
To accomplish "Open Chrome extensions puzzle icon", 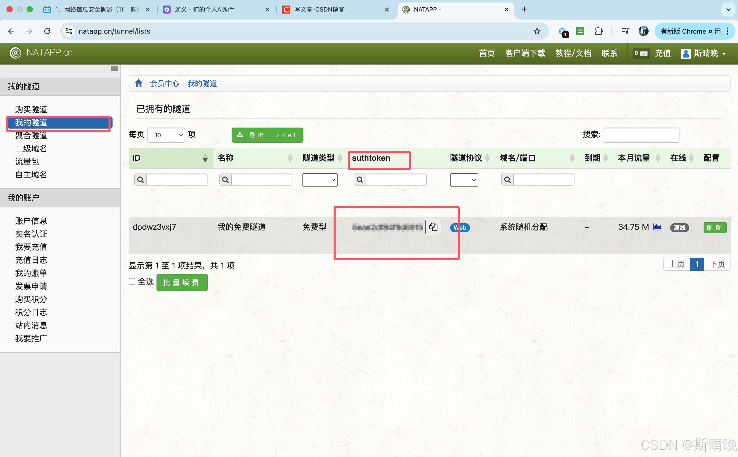I will [x=598, y=31].
